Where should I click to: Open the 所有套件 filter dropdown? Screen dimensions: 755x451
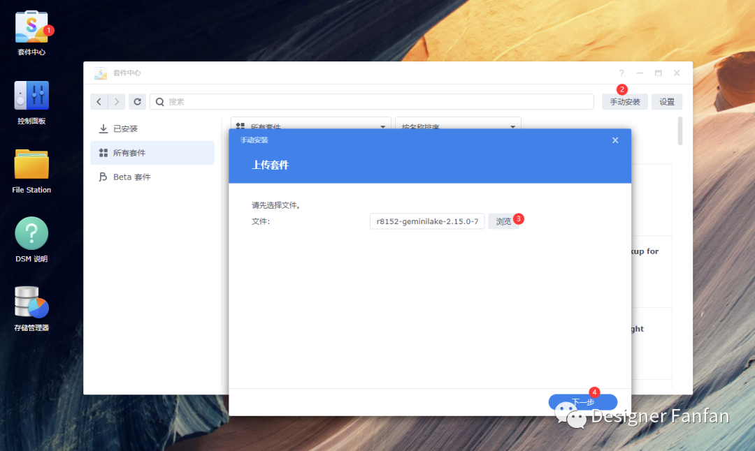pyautogui.click(x=310, y=126)
